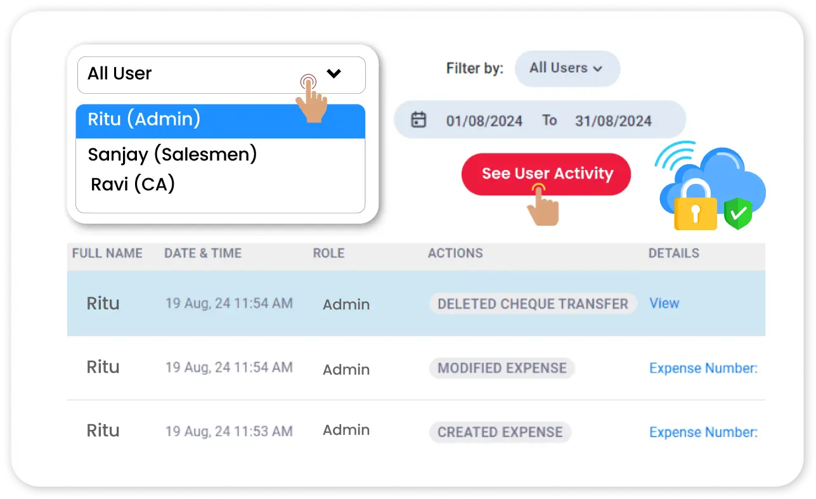Image resolution: width=816 pixels, height=499 pixels.
Task: Open Expense Number link for modified expense
Action: [703, 368]
